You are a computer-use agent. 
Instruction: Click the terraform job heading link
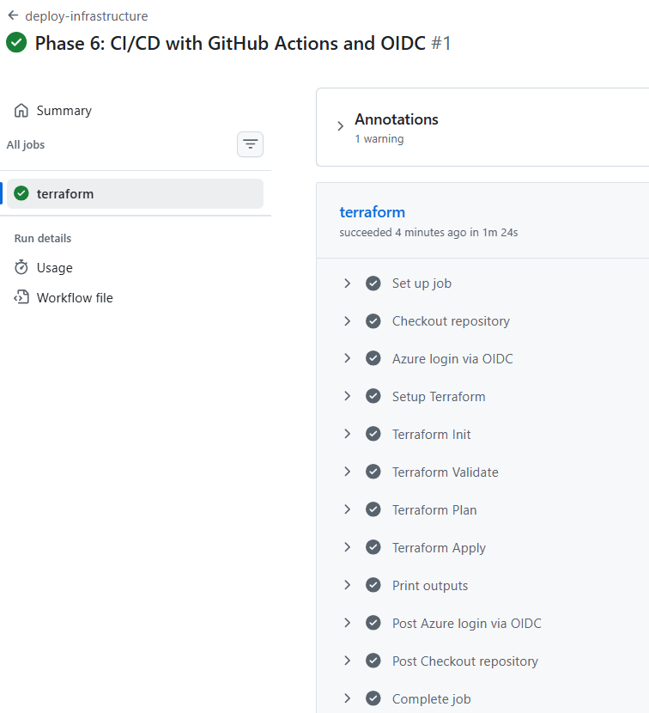372,211
